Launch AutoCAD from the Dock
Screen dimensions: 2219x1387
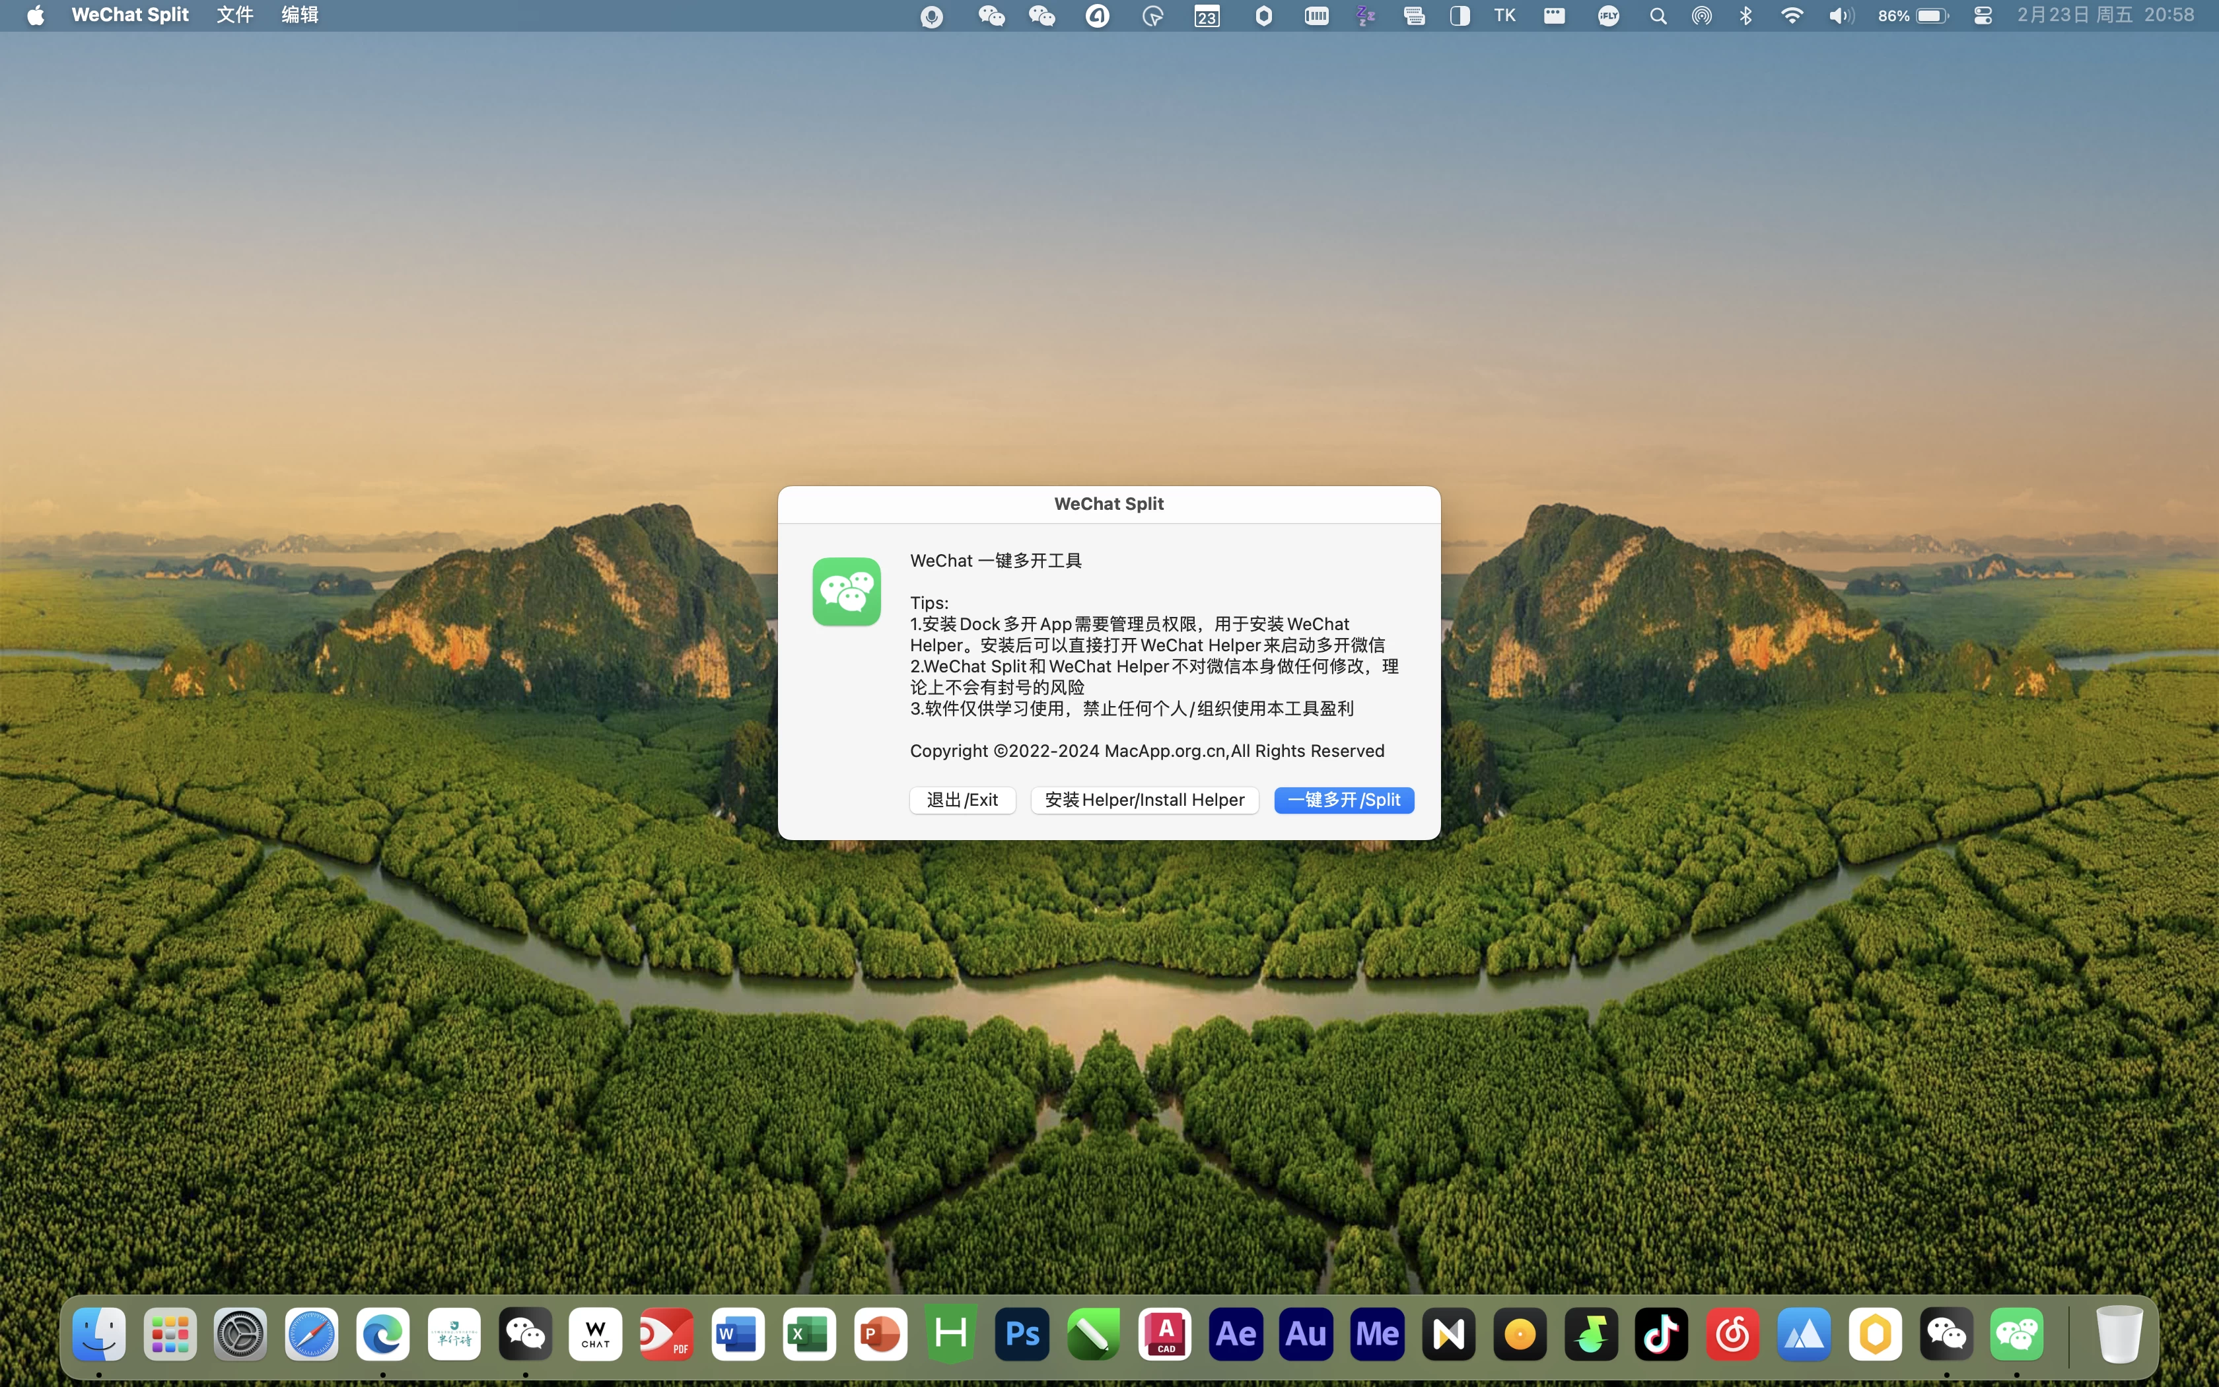pyautogui.click(x=1164, y=1334)
